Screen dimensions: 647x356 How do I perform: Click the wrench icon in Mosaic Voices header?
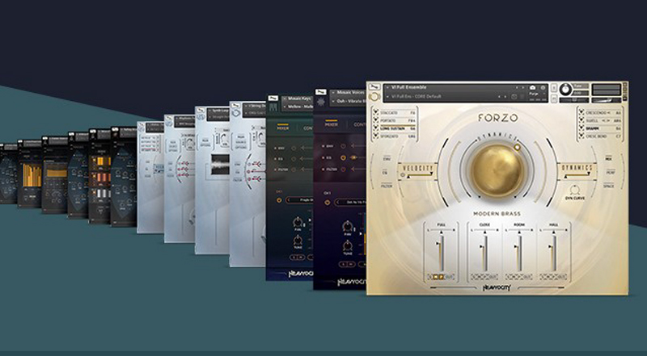(320, 92)
